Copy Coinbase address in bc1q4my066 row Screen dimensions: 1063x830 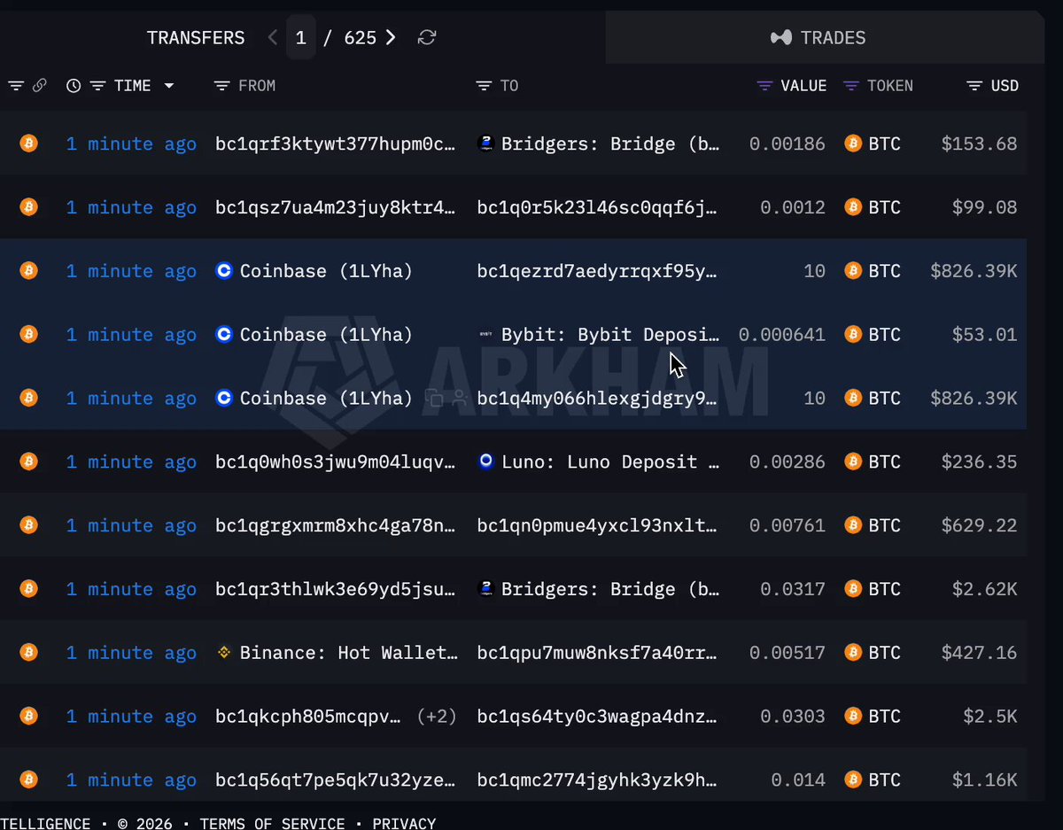point(434,399)
